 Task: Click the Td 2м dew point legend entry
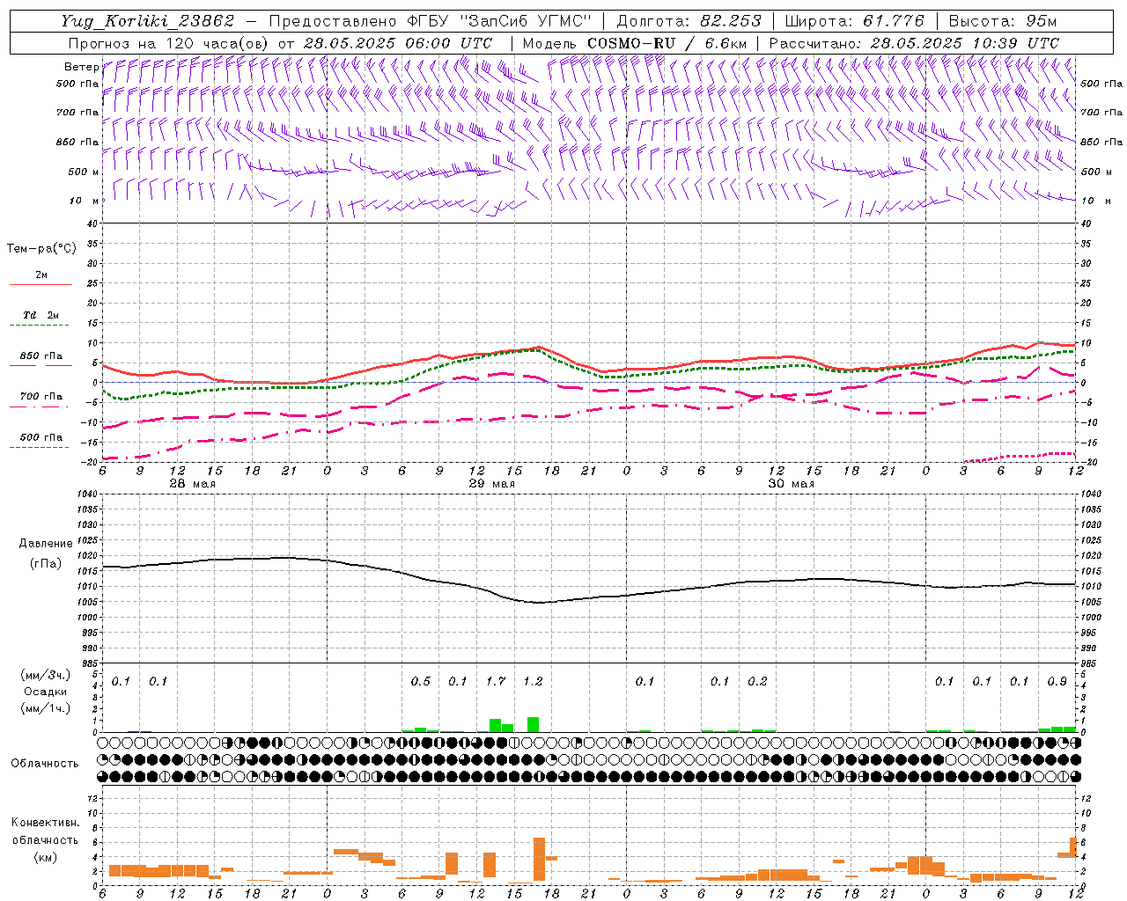[x=41, y=315]
